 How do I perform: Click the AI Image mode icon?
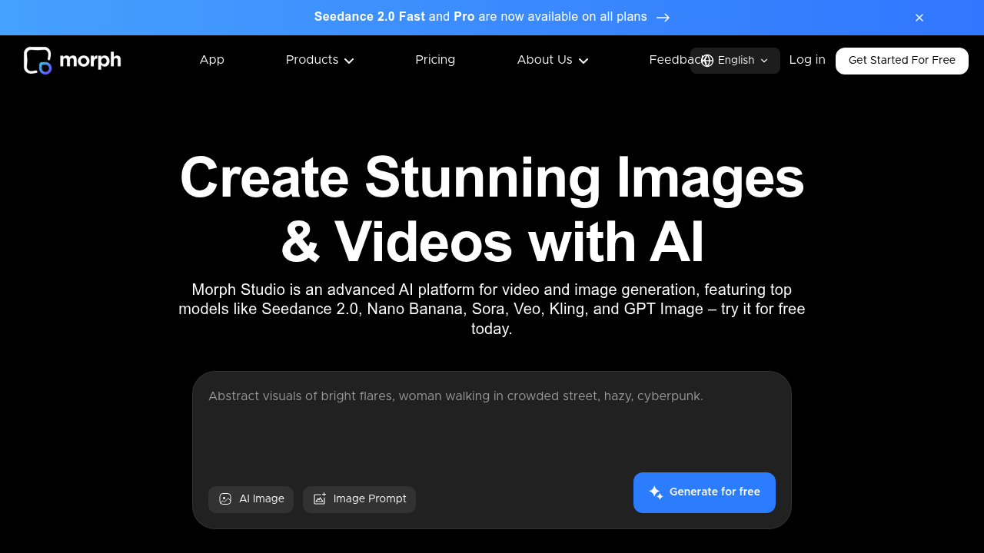coord(225,499)
